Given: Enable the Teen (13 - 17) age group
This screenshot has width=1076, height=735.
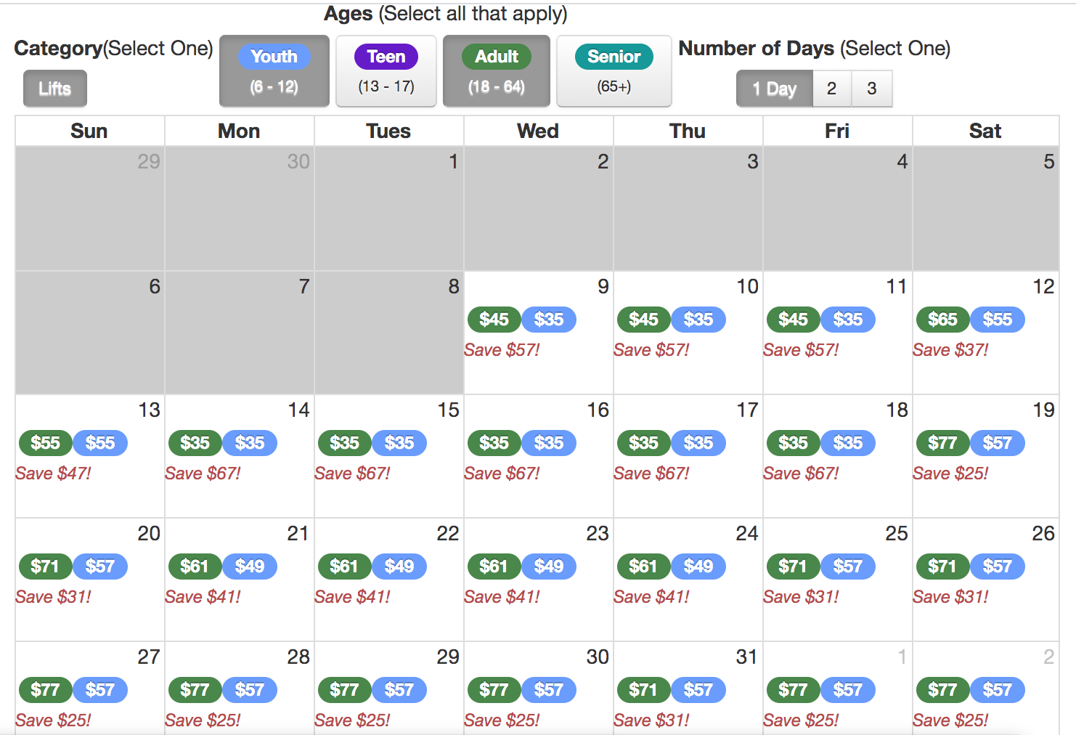Looking at the screenshot, I should click(386, 71).
